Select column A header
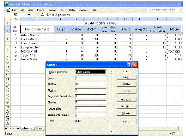186x139 pixels. [15, 19]
